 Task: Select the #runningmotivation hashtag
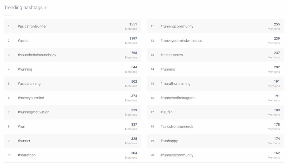pyautogui.click(x=33, y=112)
